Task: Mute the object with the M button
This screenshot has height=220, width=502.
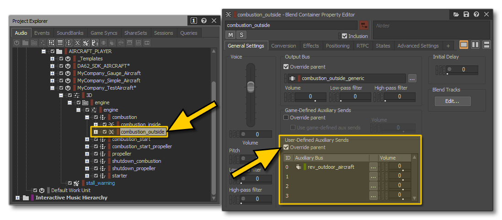Action: pyautogui.click(x=231, y=35)
